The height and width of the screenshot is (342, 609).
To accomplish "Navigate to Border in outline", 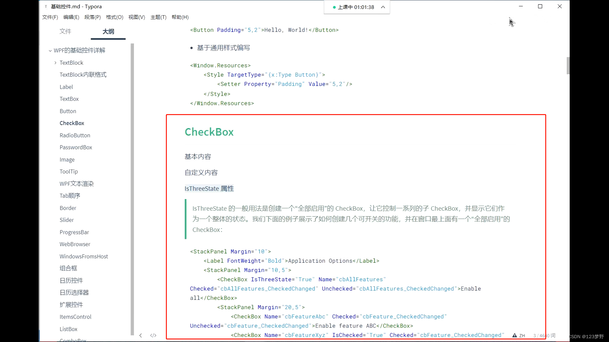I will pos(68,208).
